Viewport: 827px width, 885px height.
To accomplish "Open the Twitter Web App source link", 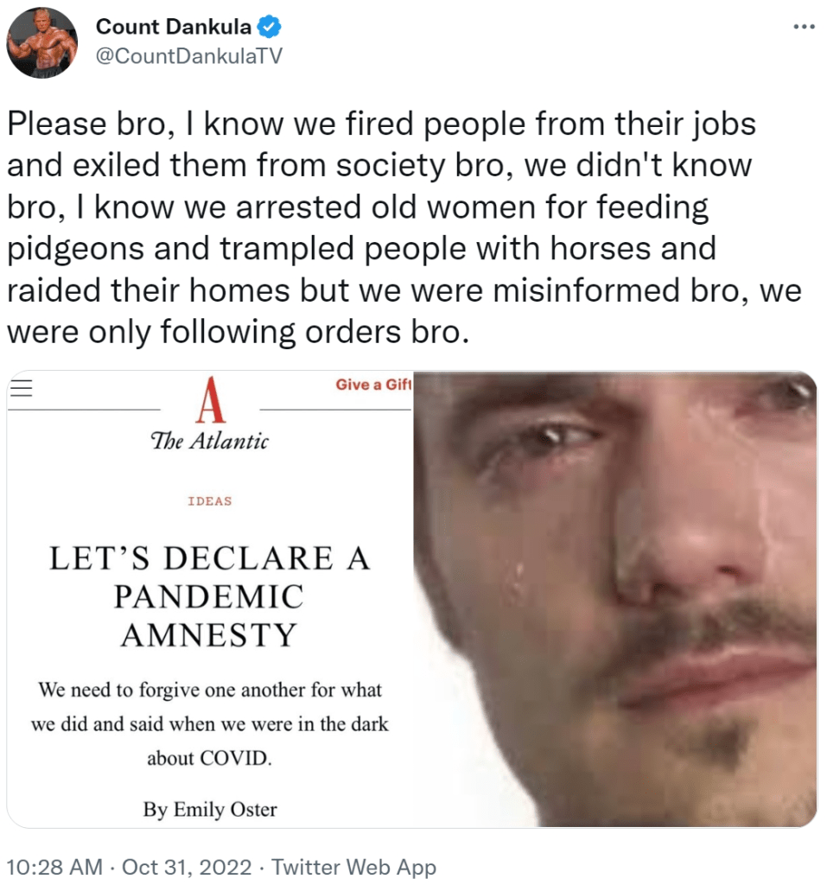I will [354, 866].
